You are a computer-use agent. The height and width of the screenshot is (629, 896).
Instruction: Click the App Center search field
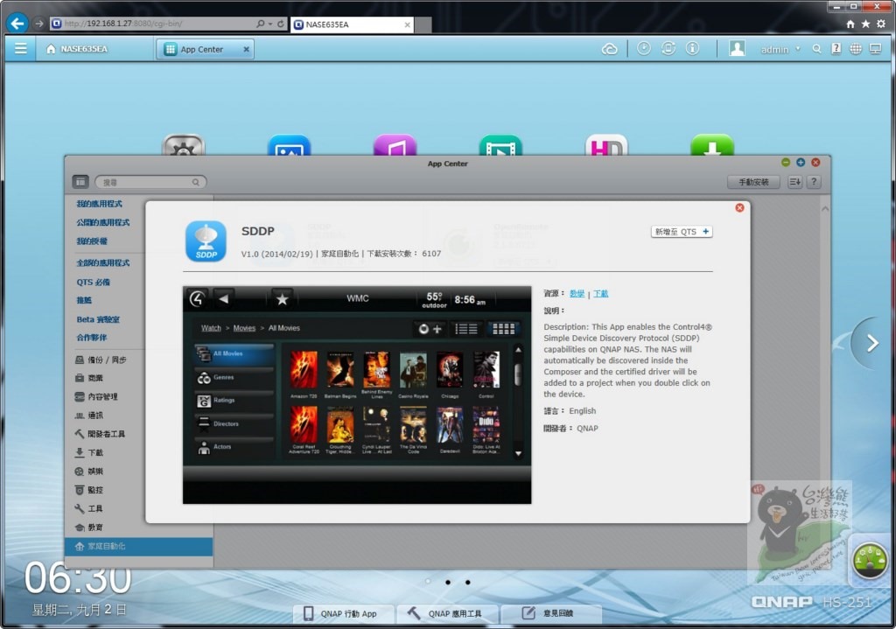point(150,182)
